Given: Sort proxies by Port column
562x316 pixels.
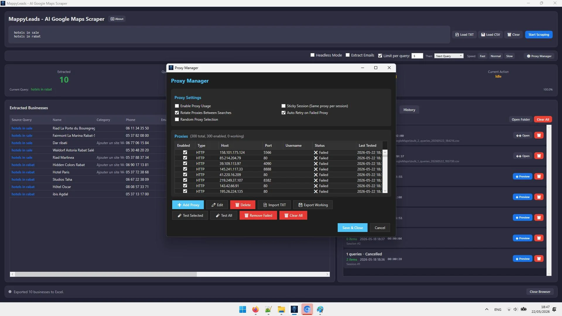Looking at the screenshot, I should coord(273,145).
